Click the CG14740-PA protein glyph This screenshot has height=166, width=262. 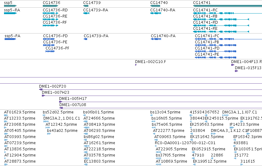[x=156, y=39]
